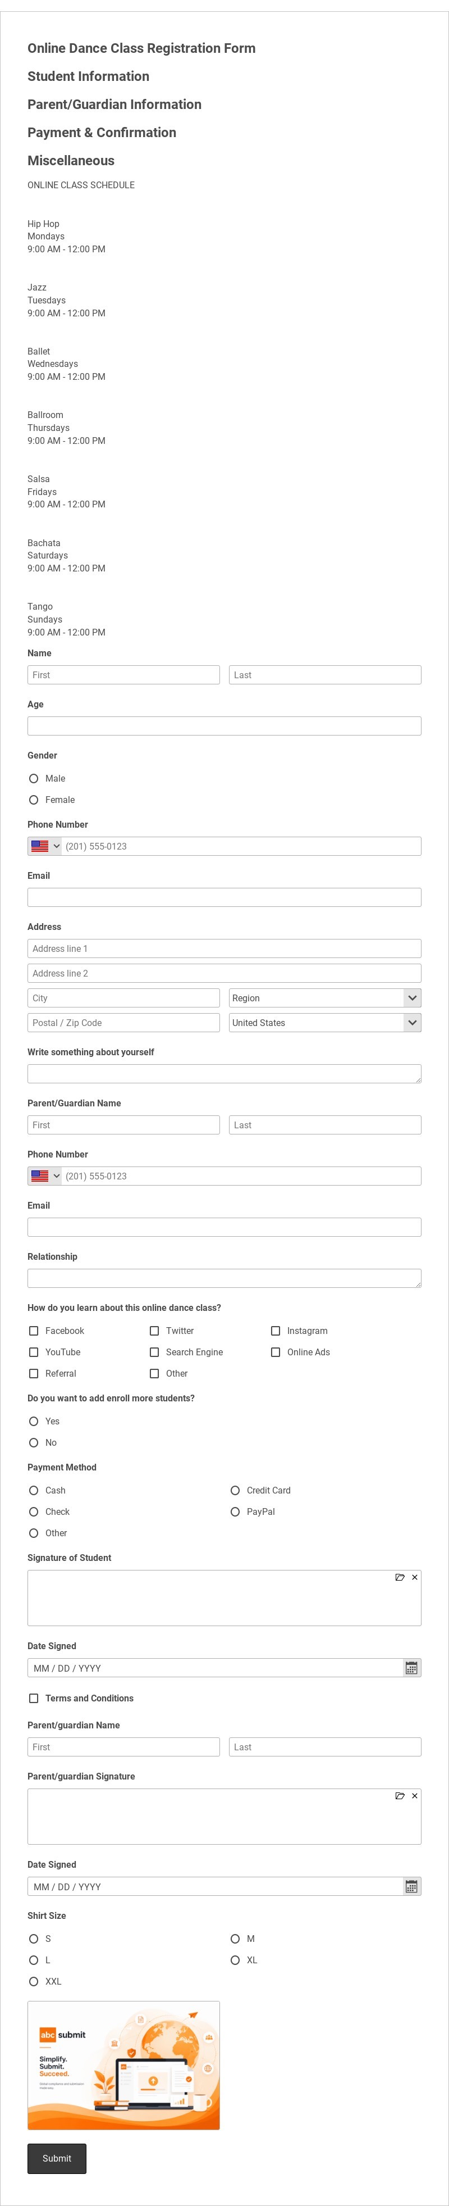This screenshot has height=2206, width=449.
Task: Tick the Online Ads checkbox
Action: point(276,1352)
